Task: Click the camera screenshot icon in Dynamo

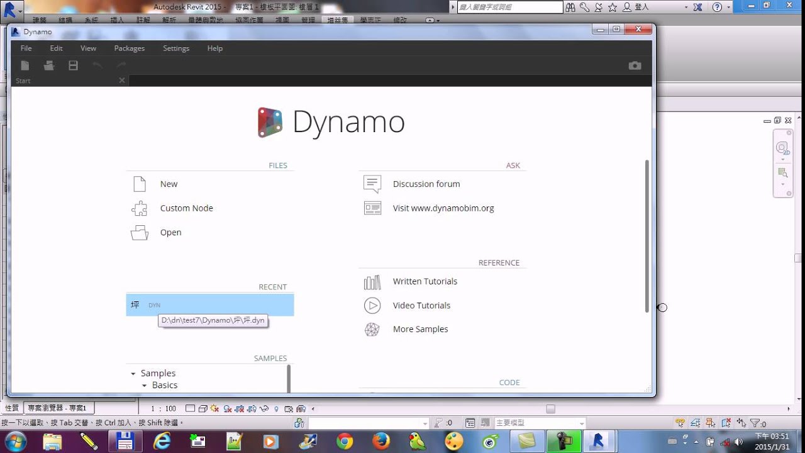Action: (635, 65)
